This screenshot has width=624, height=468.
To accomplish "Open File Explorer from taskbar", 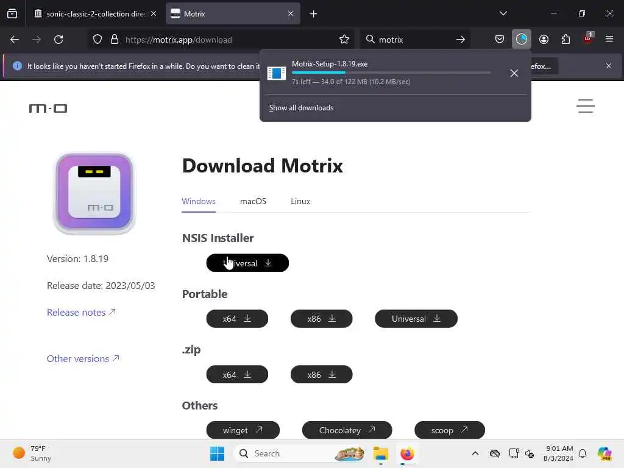I will (380, 453).
